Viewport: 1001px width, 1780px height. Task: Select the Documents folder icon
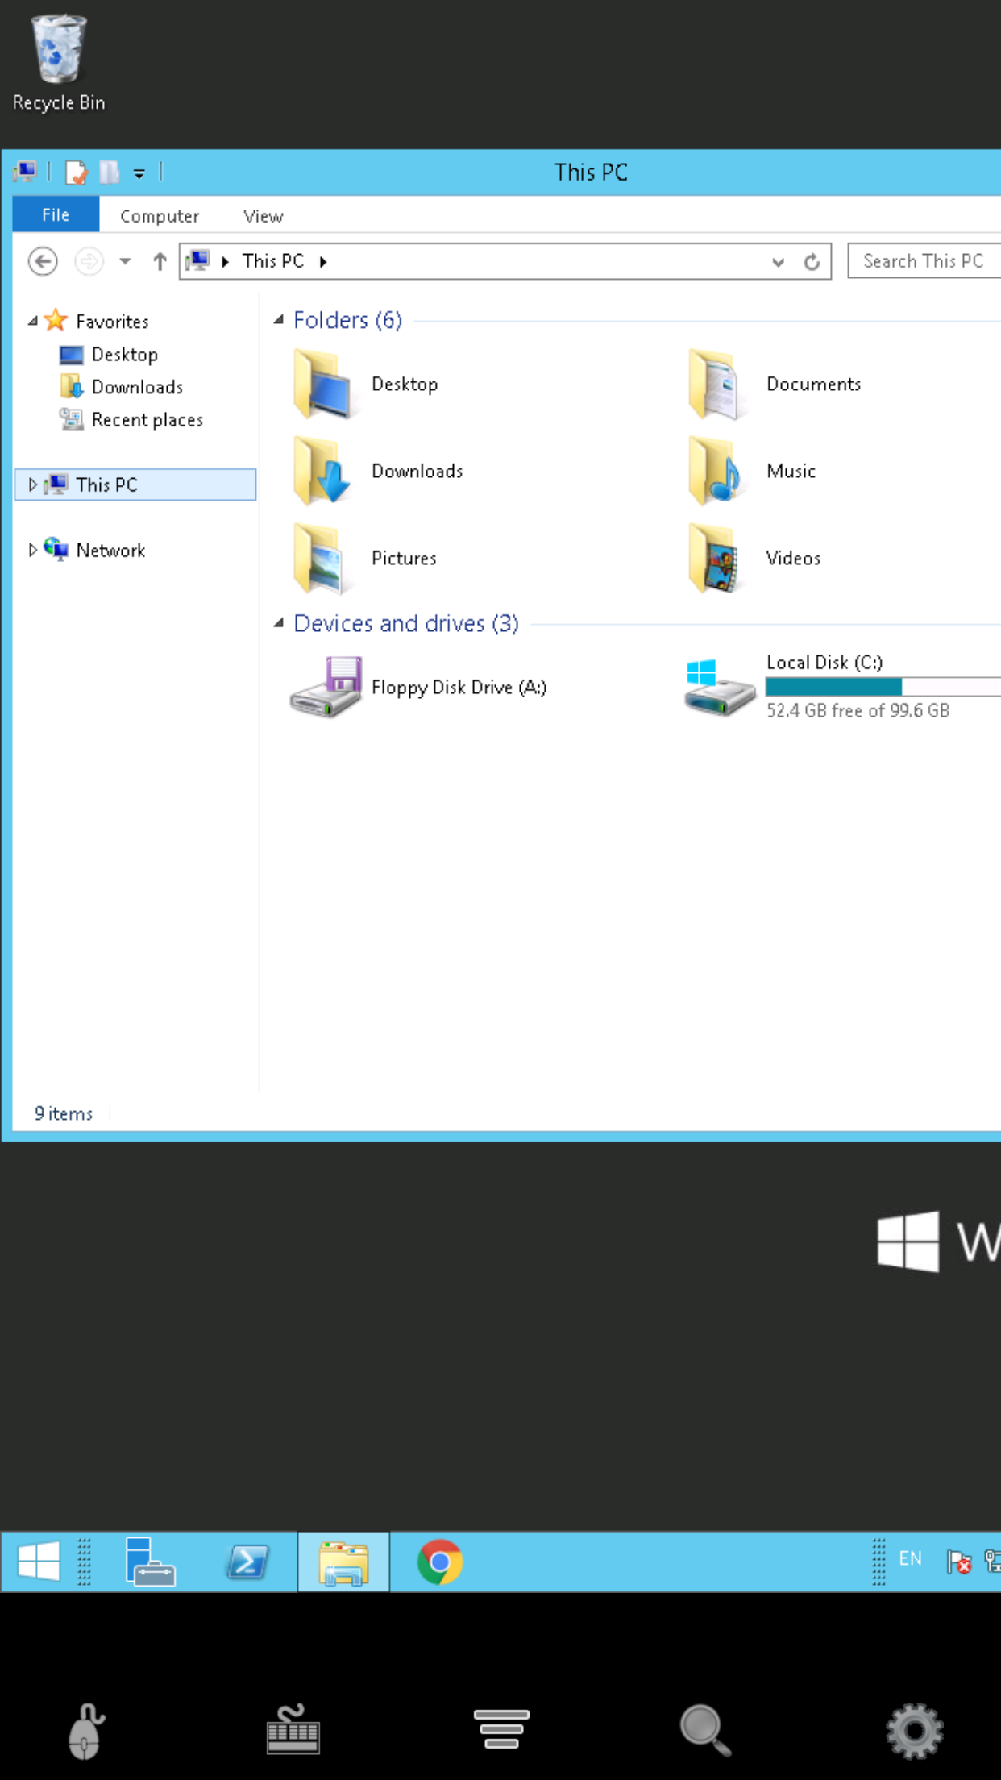(717, 385)
